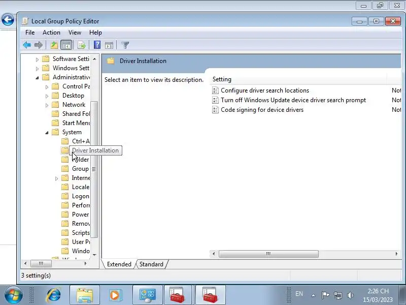Image resolution: width=406 pixels, height=305 pixels.
Task: Expand the Internet tree node arrow
Action: click(x=56, y=178)
